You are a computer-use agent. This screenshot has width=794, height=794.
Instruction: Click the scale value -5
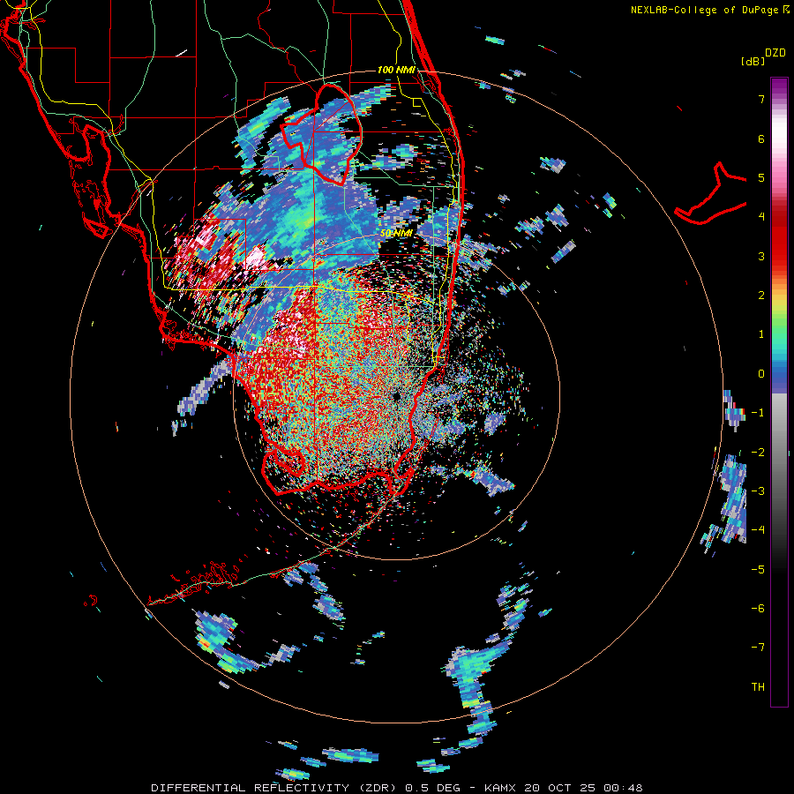pyautogui.click(x=758, y=570)
